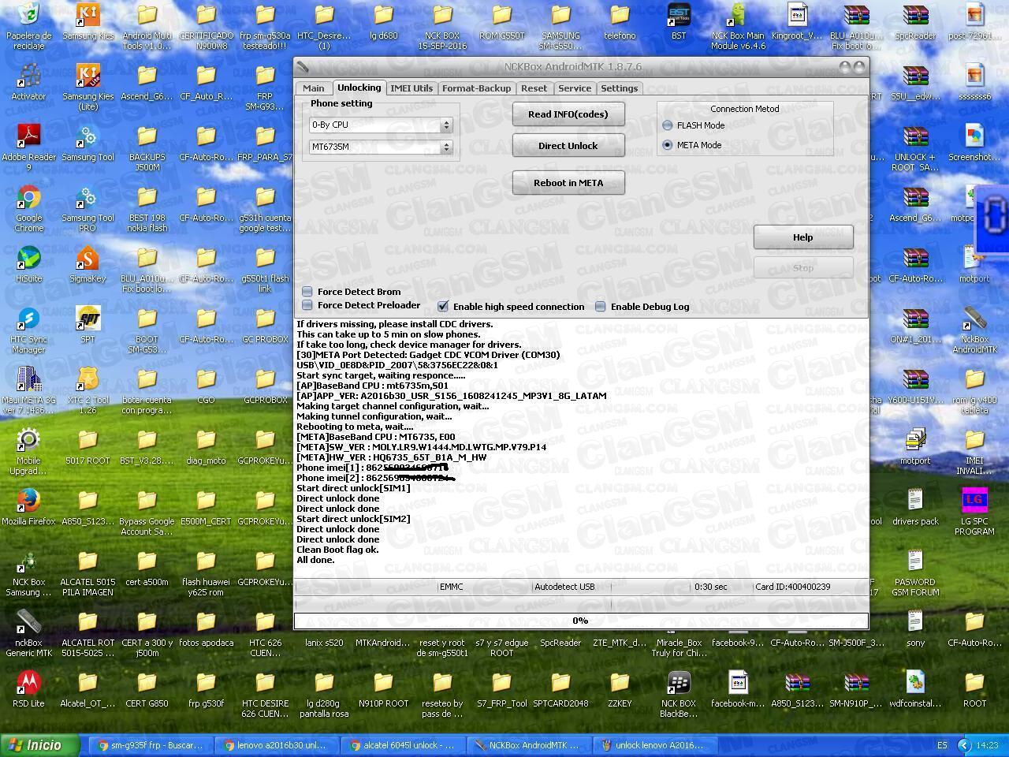This screenshot has height=757, width=1009.
Task: Select the BST desktop icon
Action: pos(679,21)
